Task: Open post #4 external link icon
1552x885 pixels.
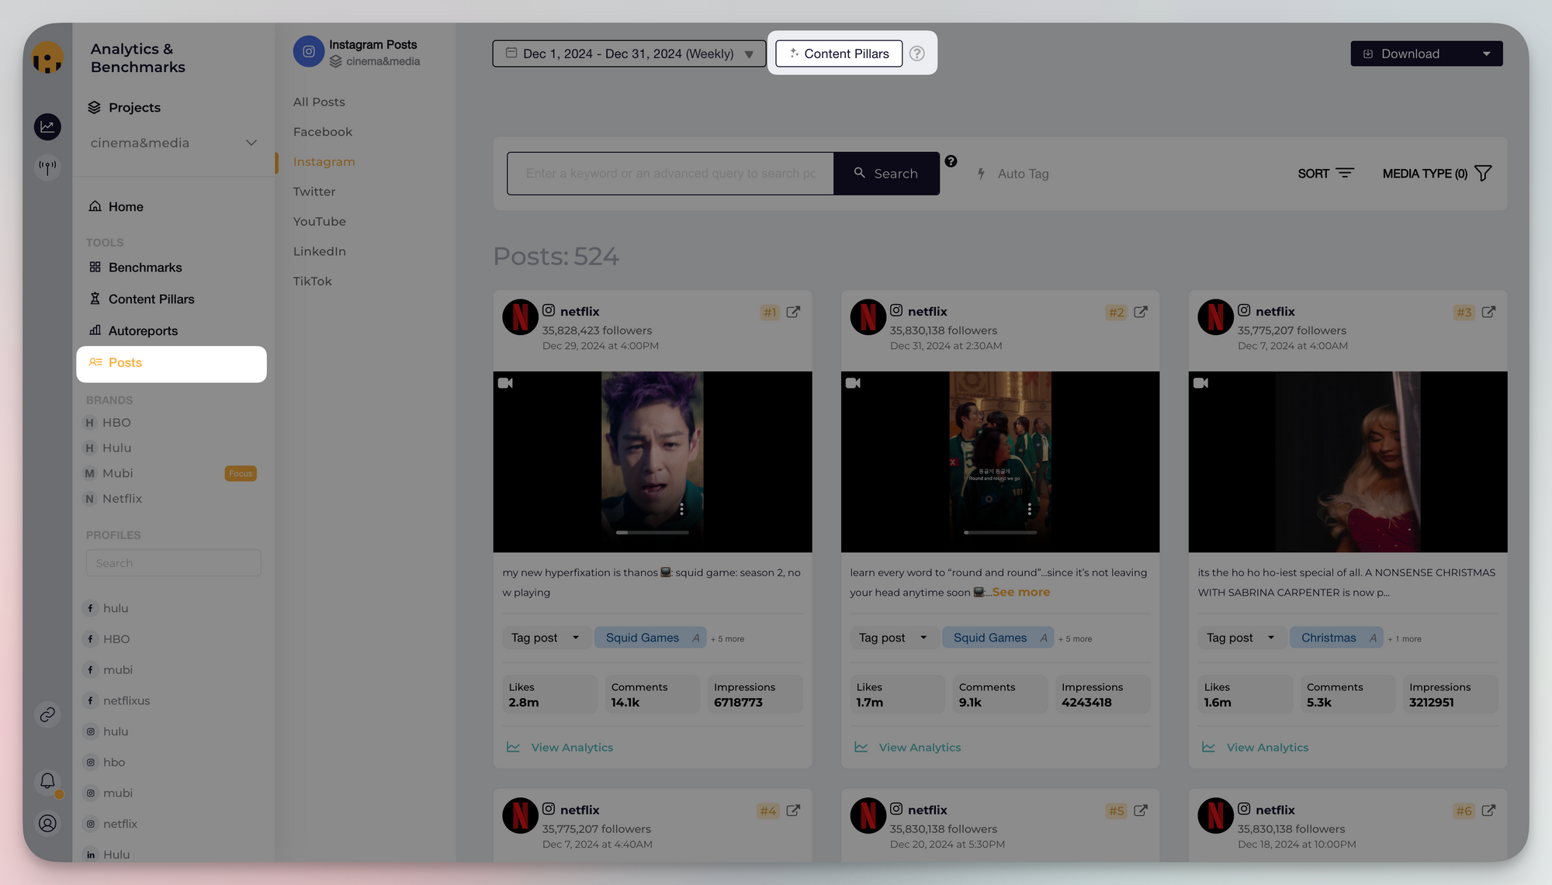Action: click(793, 811)
